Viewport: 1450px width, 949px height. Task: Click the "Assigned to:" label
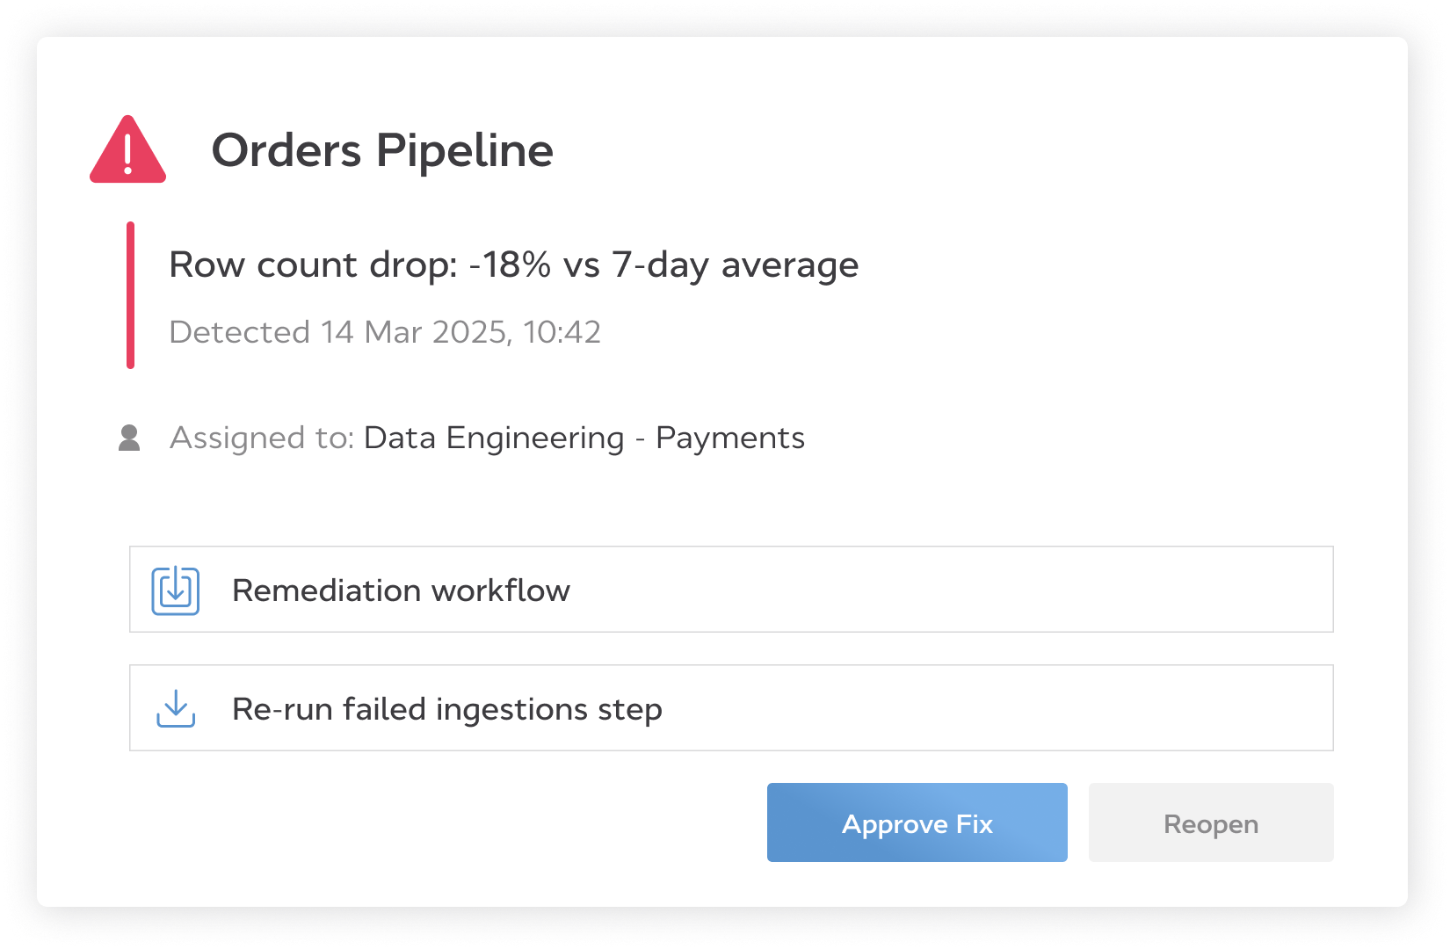click(262, 438)
